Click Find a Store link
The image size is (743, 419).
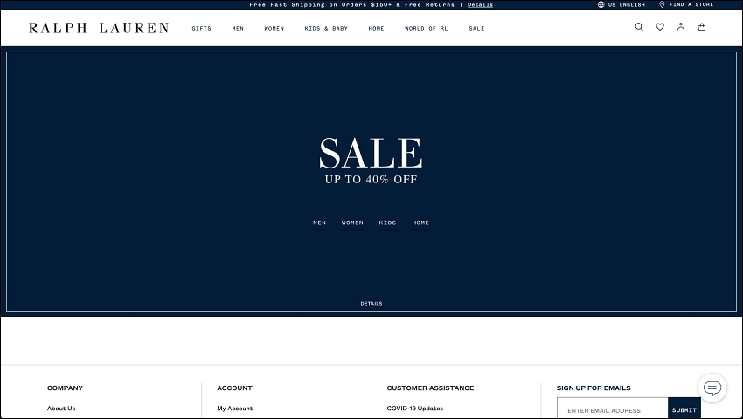pyautogui.click(x=691, y=4)
